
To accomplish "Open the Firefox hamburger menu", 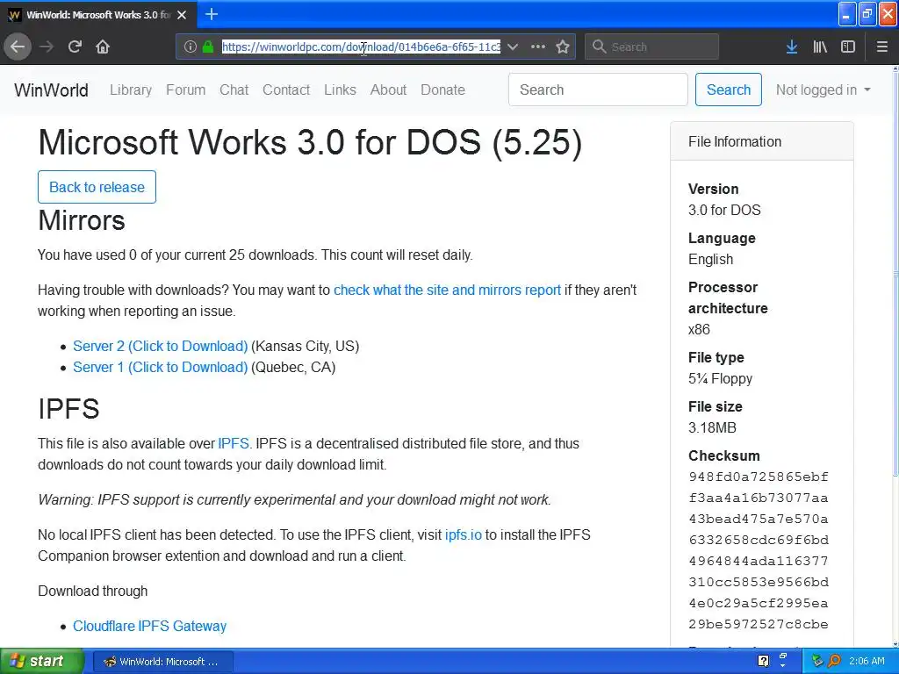I will pyautogui.click(x=881, y=47).
